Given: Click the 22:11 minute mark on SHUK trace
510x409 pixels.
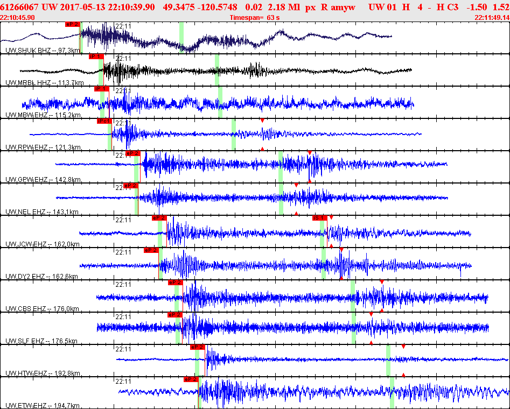Looking at the screenshot, I should [123, 26].
